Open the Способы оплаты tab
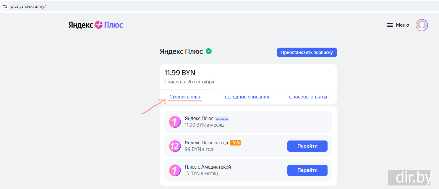This screenshot has width=439, height=189. coord(308,97)
